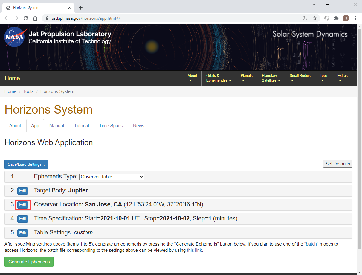Open the tab search chevron in title bar
362x275 pixels.
(314, 4)
